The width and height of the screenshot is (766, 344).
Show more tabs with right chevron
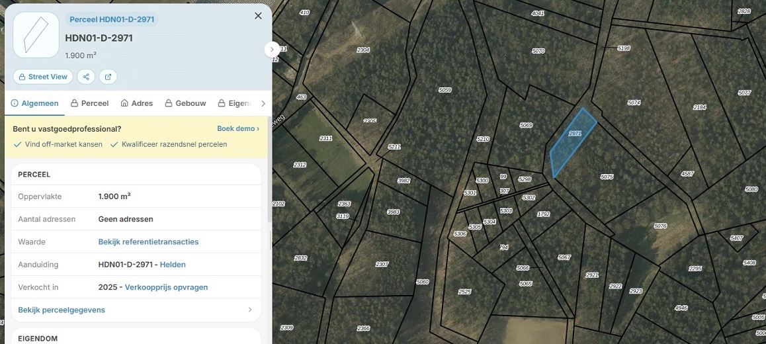pyautogui.click(x=263, y=103)
